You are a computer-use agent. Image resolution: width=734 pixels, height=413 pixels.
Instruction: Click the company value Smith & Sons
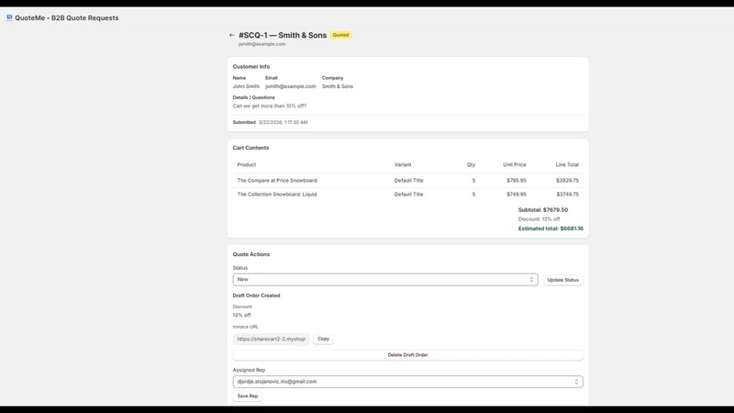coord(338,86)
